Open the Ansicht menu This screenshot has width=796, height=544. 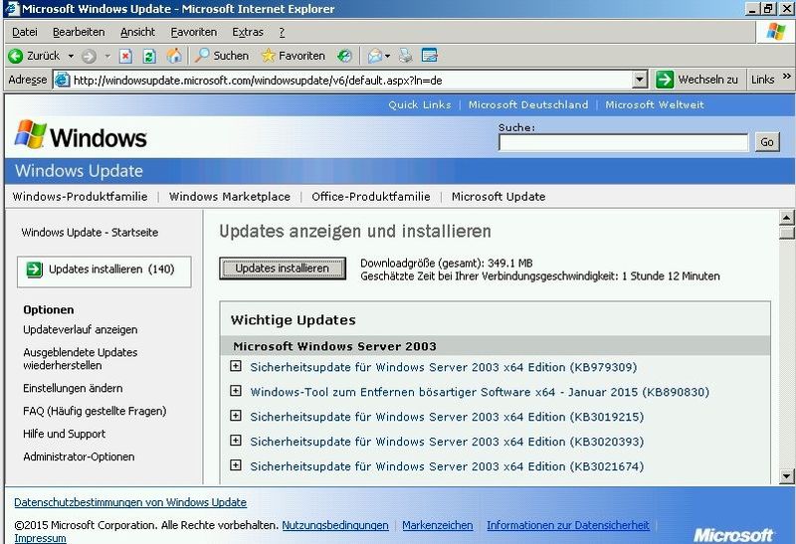[137, 32]
